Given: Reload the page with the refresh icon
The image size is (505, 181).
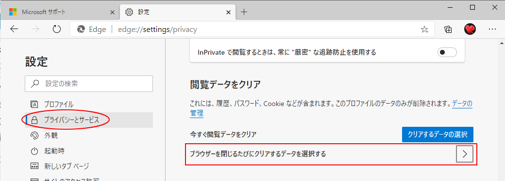Looking at the screenshot, I should point(57,30).
